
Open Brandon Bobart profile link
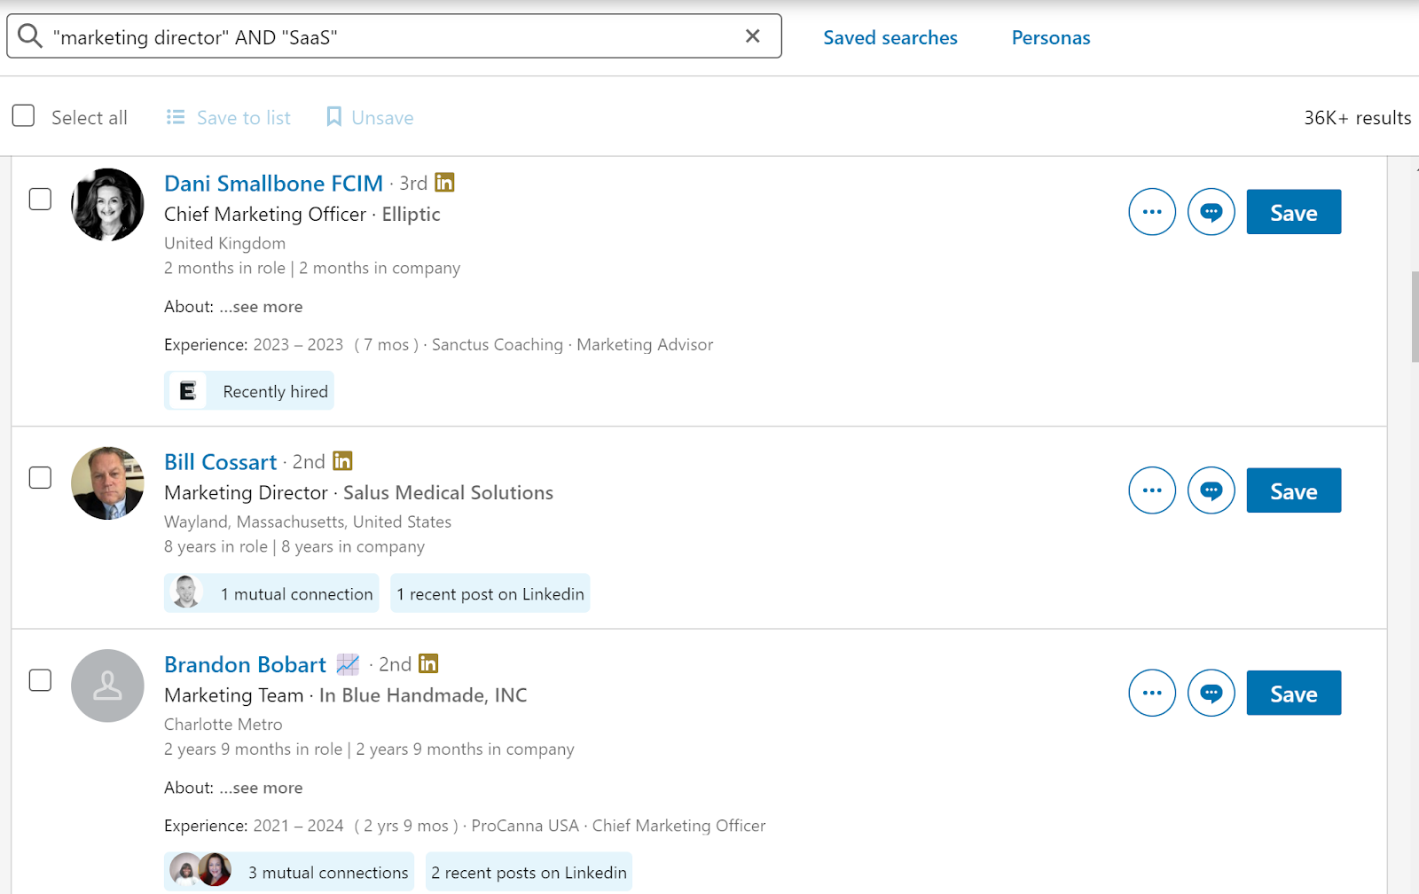tap(245, 664)
